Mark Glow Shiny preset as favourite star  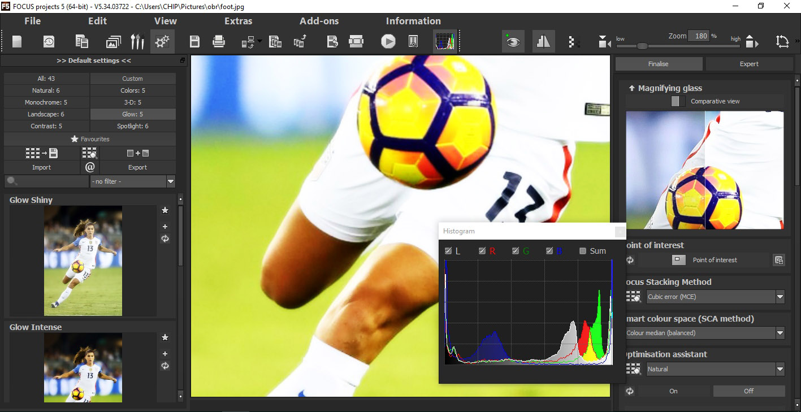(165, 210)
